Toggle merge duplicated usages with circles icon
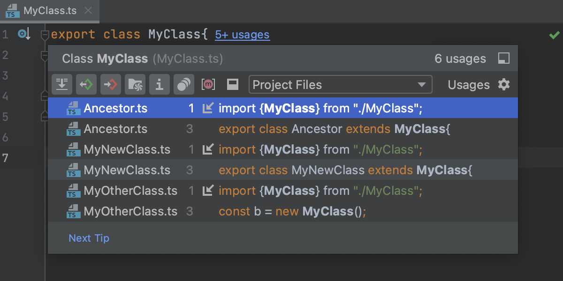The width and height of the screenshot is (563, 281). click(x=183, y=84)
